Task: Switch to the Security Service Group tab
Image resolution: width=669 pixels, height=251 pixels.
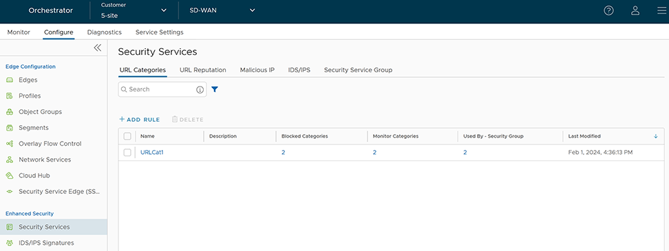Action: (358, 70)
